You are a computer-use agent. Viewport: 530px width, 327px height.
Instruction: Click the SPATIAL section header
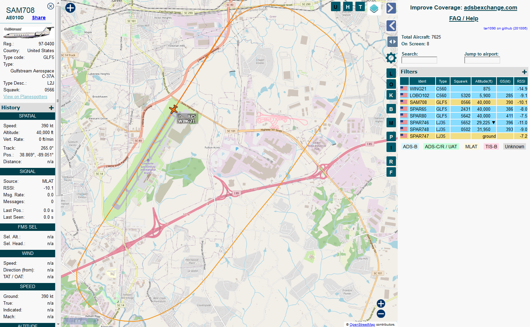27,116
